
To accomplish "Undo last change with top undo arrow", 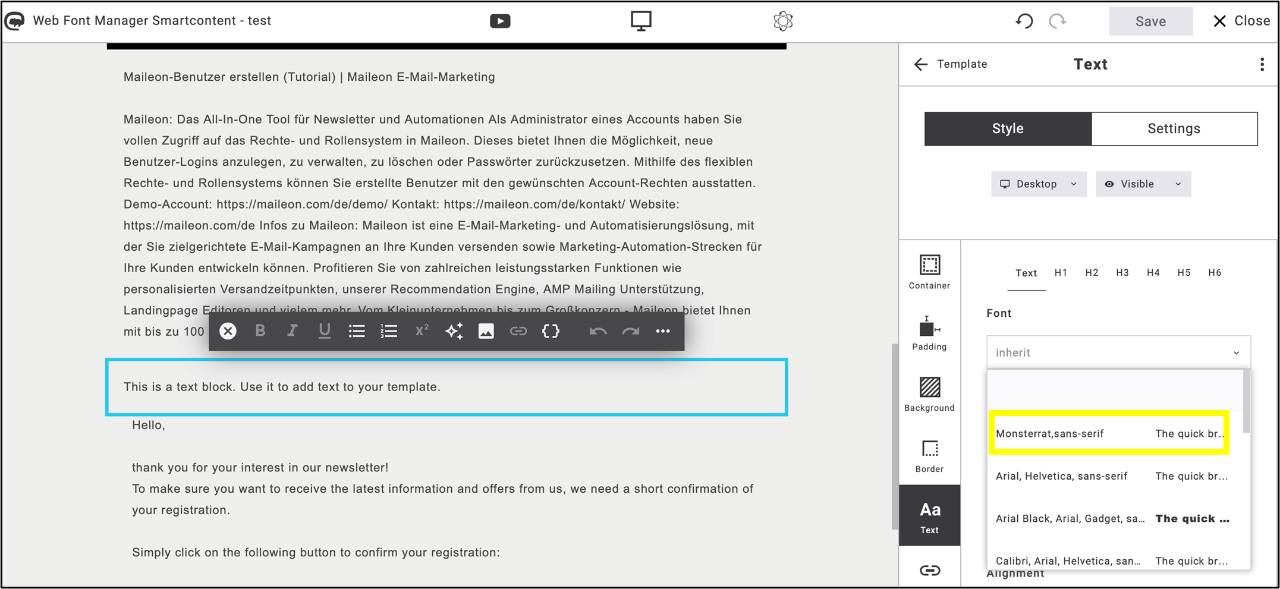I will pyautogui.click(x=1024, y=21).
